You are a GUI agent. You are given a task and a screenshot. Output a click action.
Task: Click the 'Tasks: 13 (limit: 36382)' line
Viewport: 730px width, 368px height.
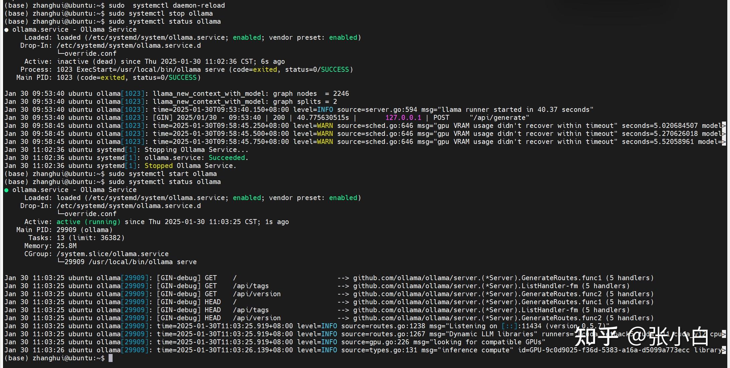(x=77, y=238)
